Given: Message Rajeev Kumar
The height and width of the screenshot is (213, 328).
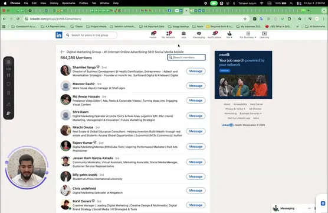Looking at the screenshot, I should tap(196, 147).
